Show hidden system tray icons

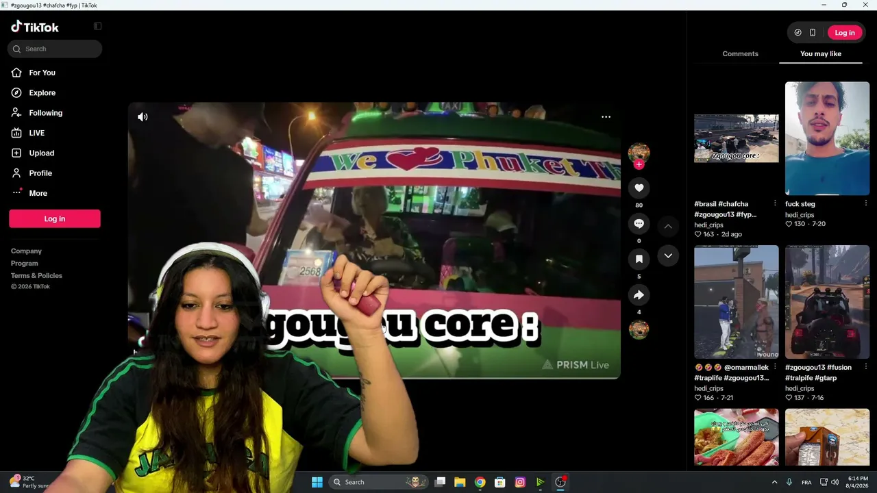[774, 482]
